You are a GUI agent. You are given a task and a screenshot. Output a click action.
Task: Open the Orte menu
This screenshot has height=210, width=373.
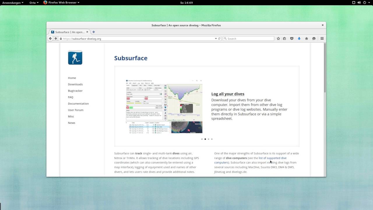click(x=34, y=3)
